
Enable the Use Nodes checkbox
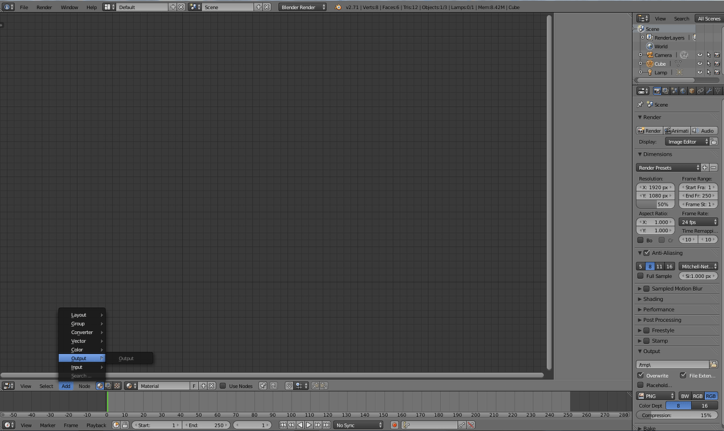pos(222,386)
